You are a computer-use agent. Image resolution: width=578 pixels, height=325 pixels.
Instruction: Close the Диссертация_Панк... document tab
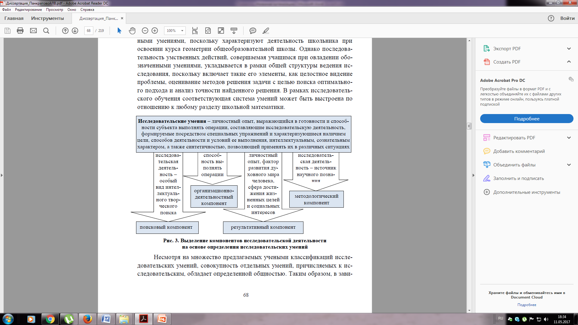pyautogui.click(x=122, y=18)
